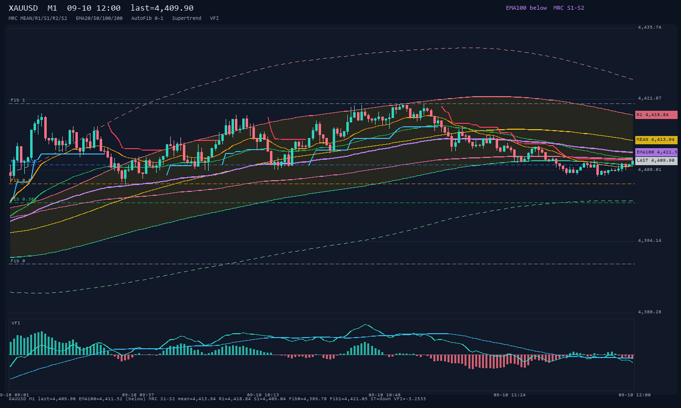Click the red 'R1 4,418.84' price tag
The image size is (681, 408).
pos(656,115)
